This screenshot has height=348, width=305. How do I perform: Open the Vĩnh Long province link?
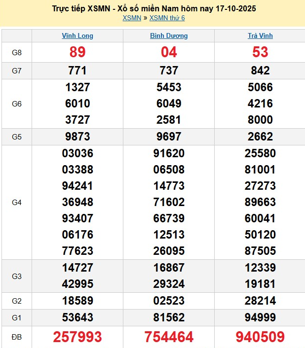click(x=77, y=36)
